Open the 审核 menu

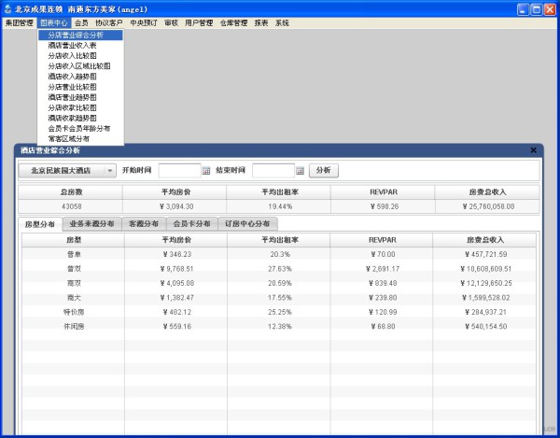click(x=171, y=22)
